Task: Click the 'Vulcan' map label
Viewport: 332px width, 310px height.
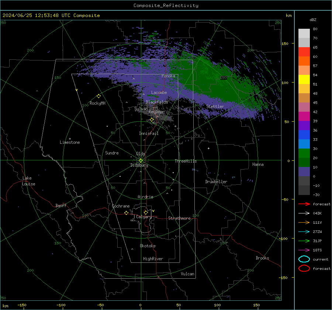Action: (x=188, y=274)
